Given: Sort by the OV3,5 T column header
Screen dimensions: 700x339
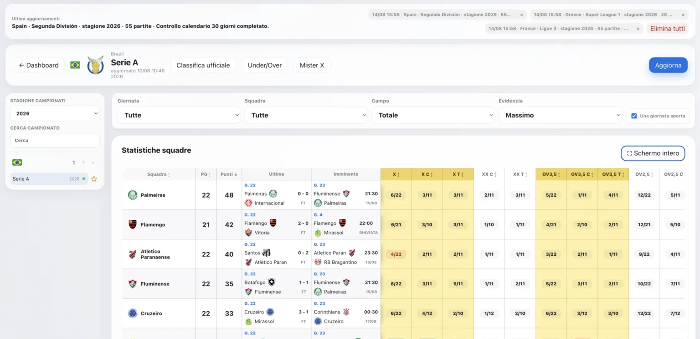Looking at the screenshot, I should pyautogui.click(x=613, y=174).
